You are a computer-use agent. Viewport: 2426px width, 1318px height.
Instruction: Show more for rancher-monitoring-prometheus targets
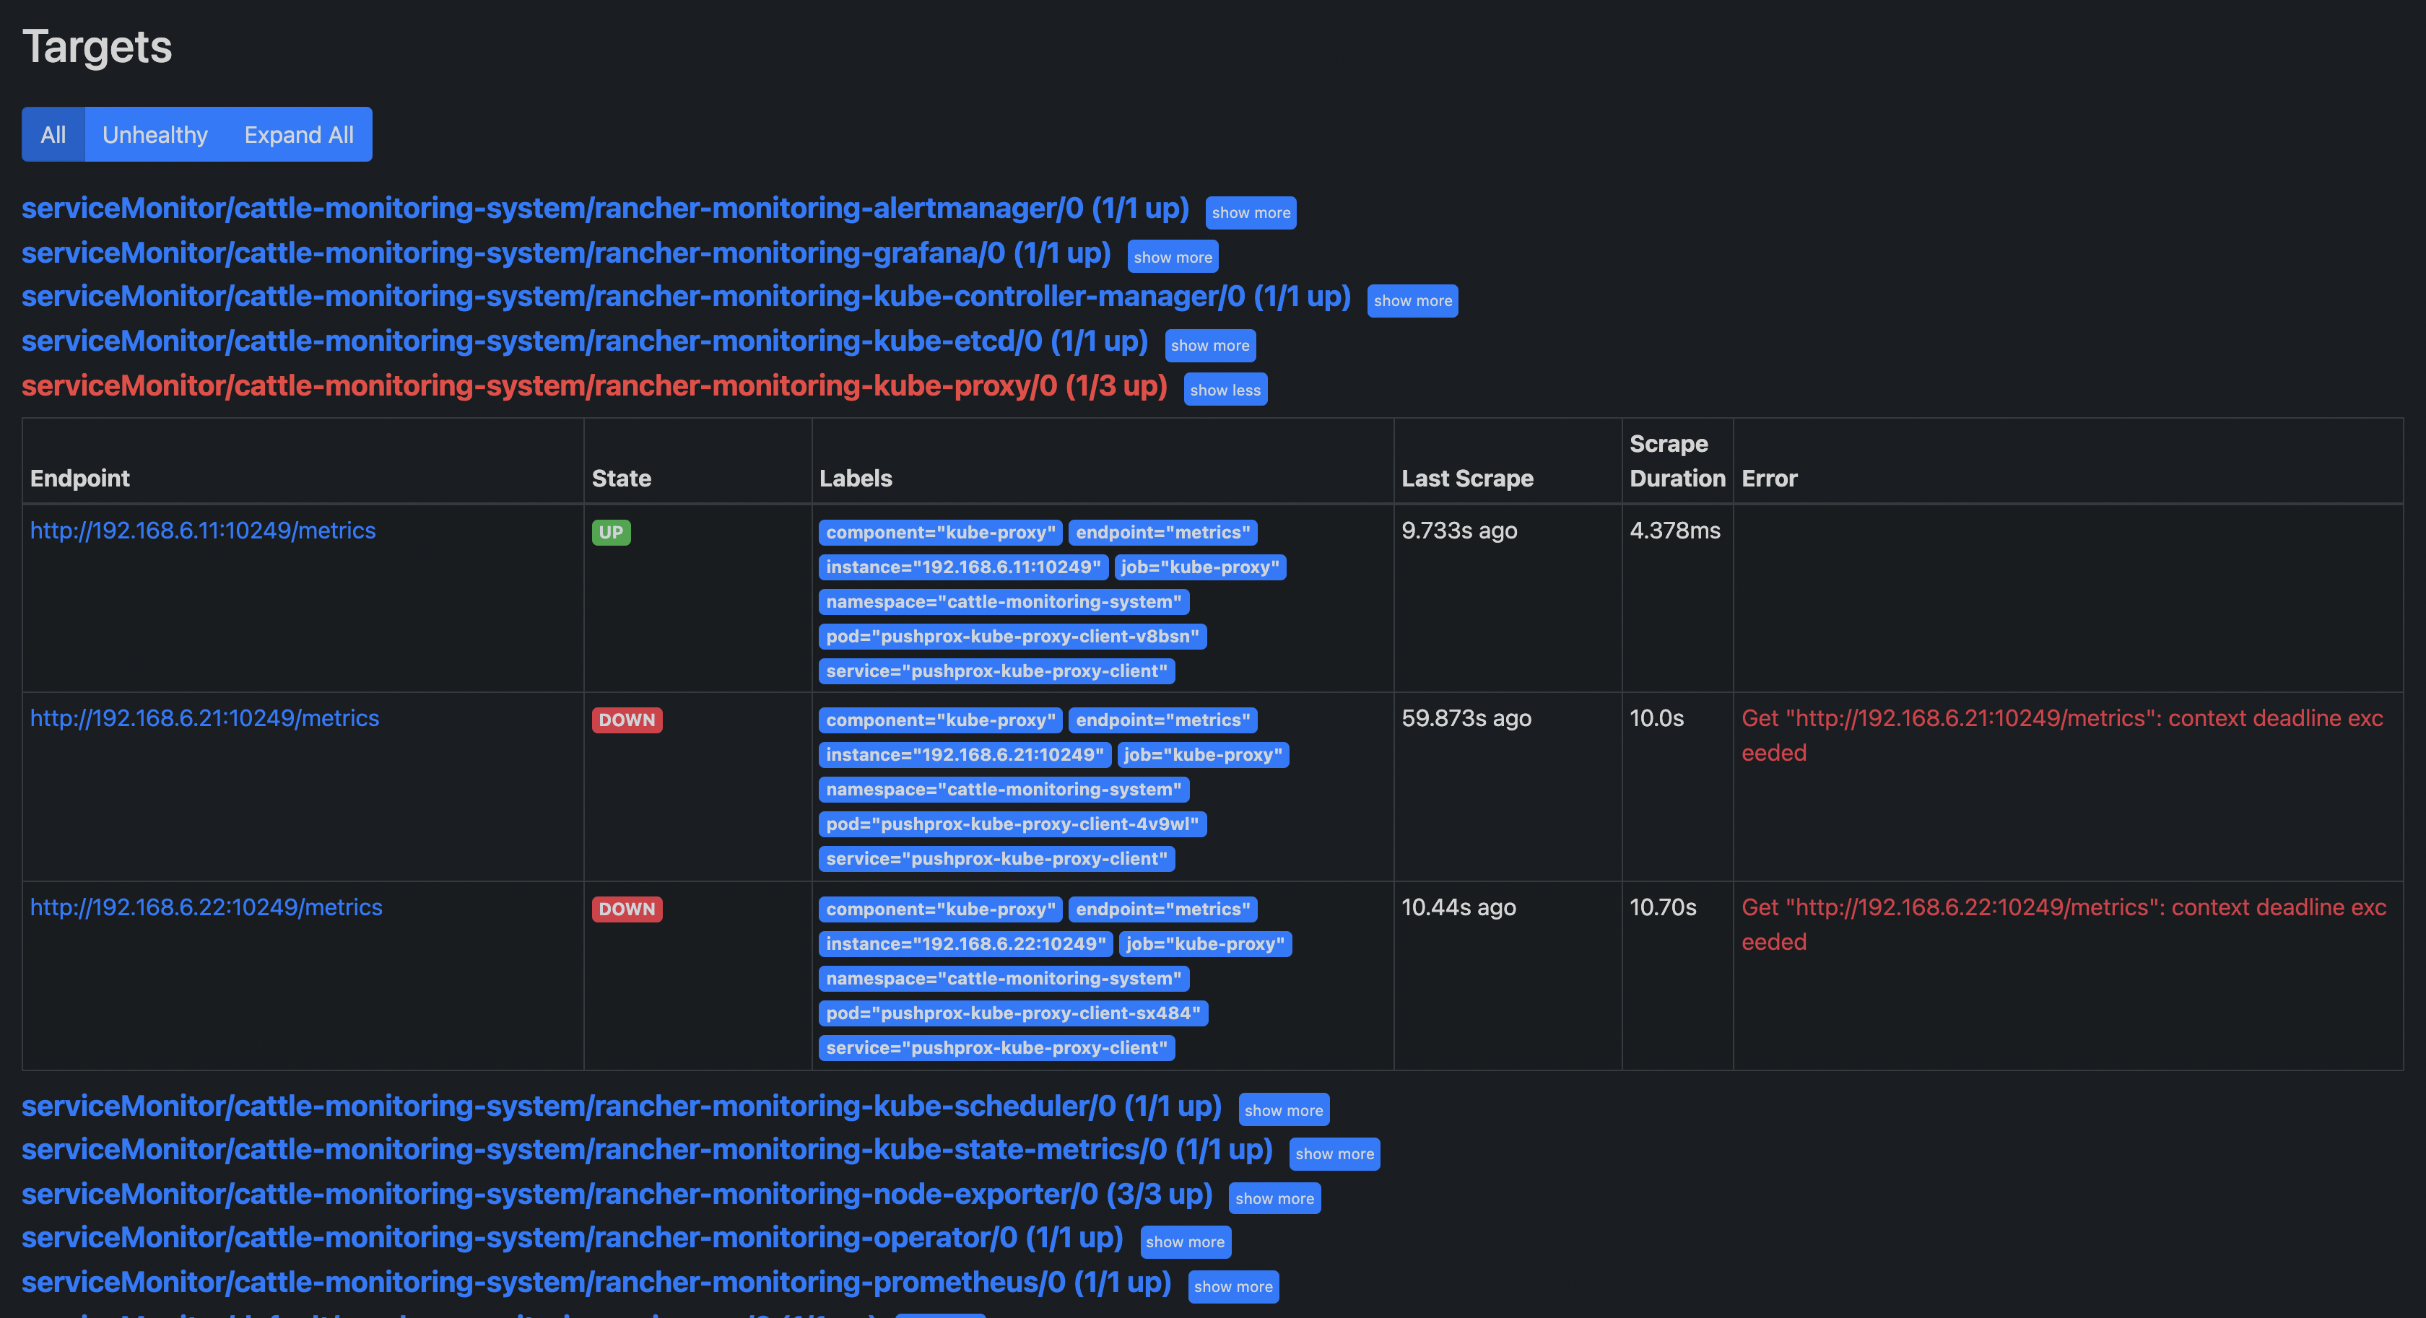tap(1232, 1286)
